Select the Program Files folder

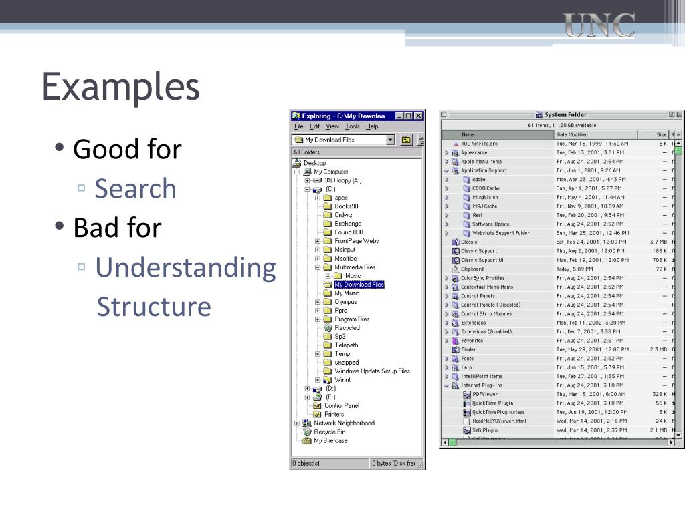tap(352, 319)
